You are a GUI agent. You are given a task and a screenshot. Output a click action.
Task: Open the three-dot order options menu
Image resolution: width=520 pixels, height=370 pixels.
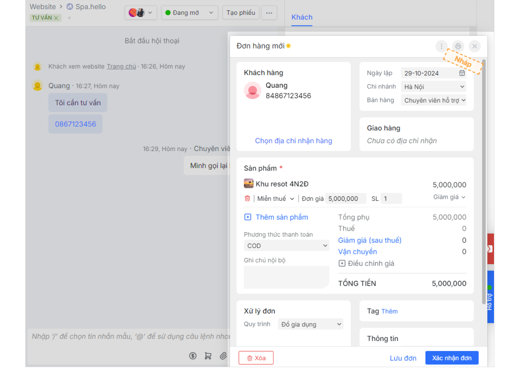[x=441, y=46]
